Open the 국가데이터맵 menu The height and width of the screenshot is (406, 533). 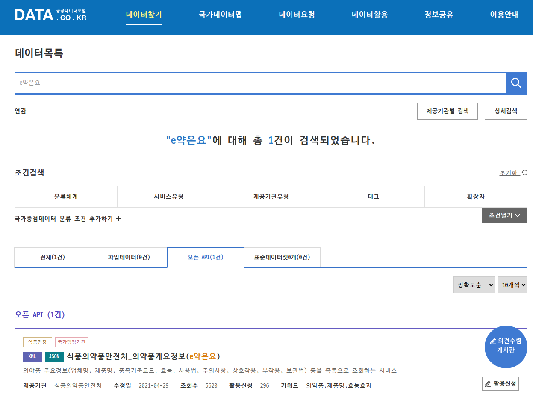point(220,15)
